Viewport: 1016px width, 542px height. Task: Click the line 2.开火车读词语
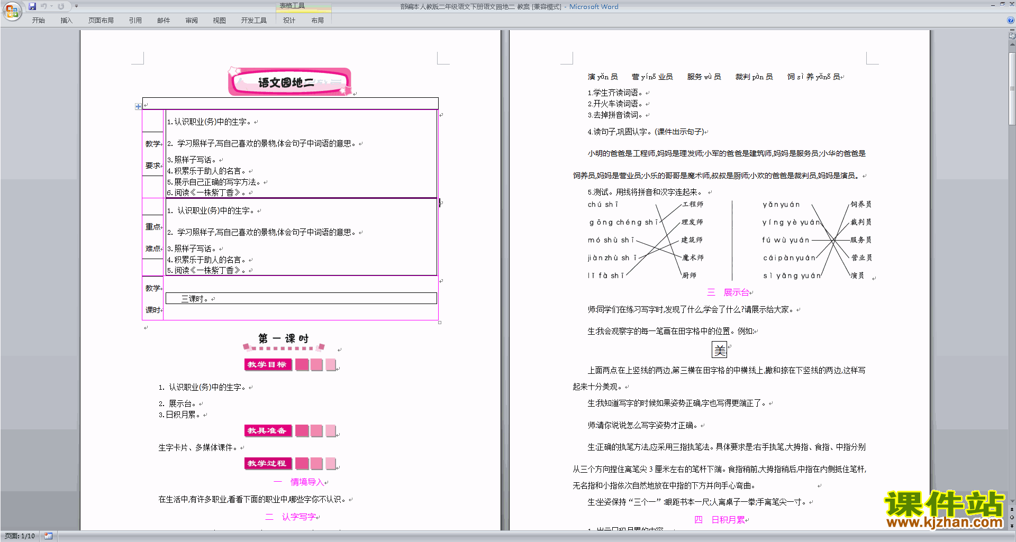615,104
